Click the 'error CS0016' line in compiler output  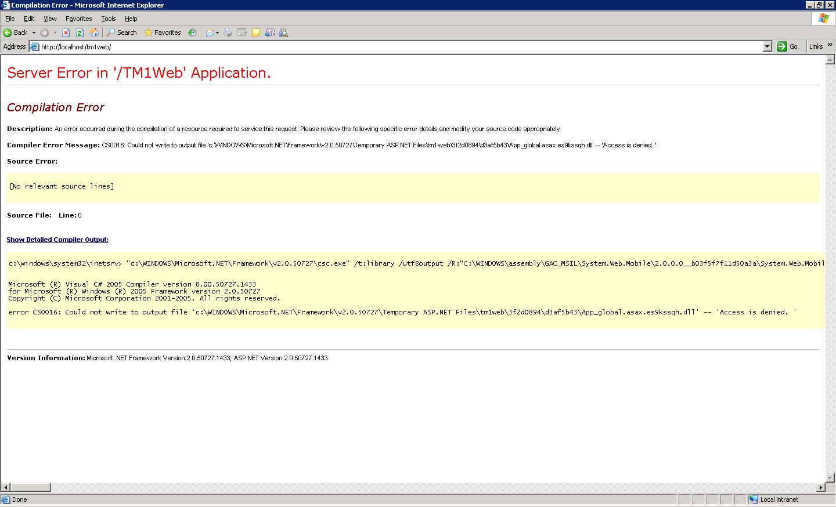(x=402, y=312)
